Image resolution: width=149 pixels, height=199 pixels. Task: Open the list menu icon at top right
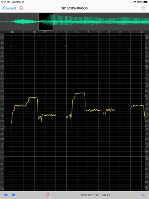point(143,8)
